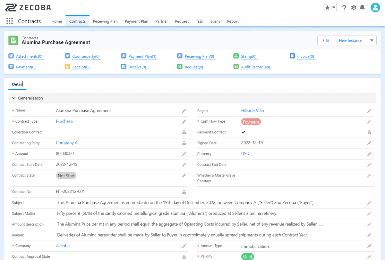
Task: Collapse the Generalization section
Action: pos(14,98)
